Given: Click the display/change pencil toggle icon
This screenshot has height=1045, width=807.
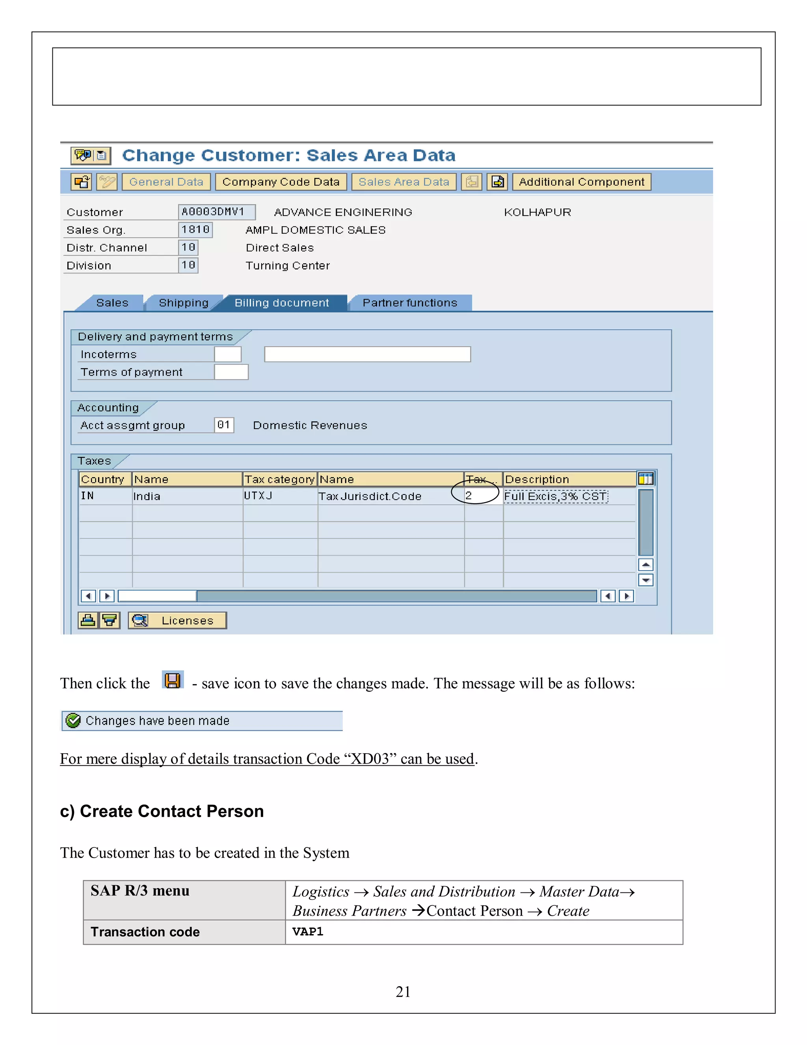Looking at the screenshot, I should point(107,182).
